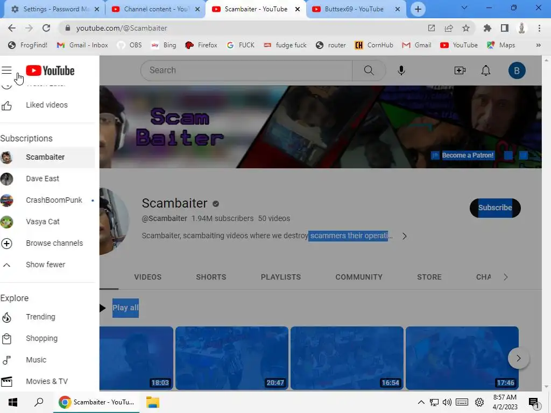551x413 pixels.
Task: Click the address bar URL
Action: coord(121,28)
